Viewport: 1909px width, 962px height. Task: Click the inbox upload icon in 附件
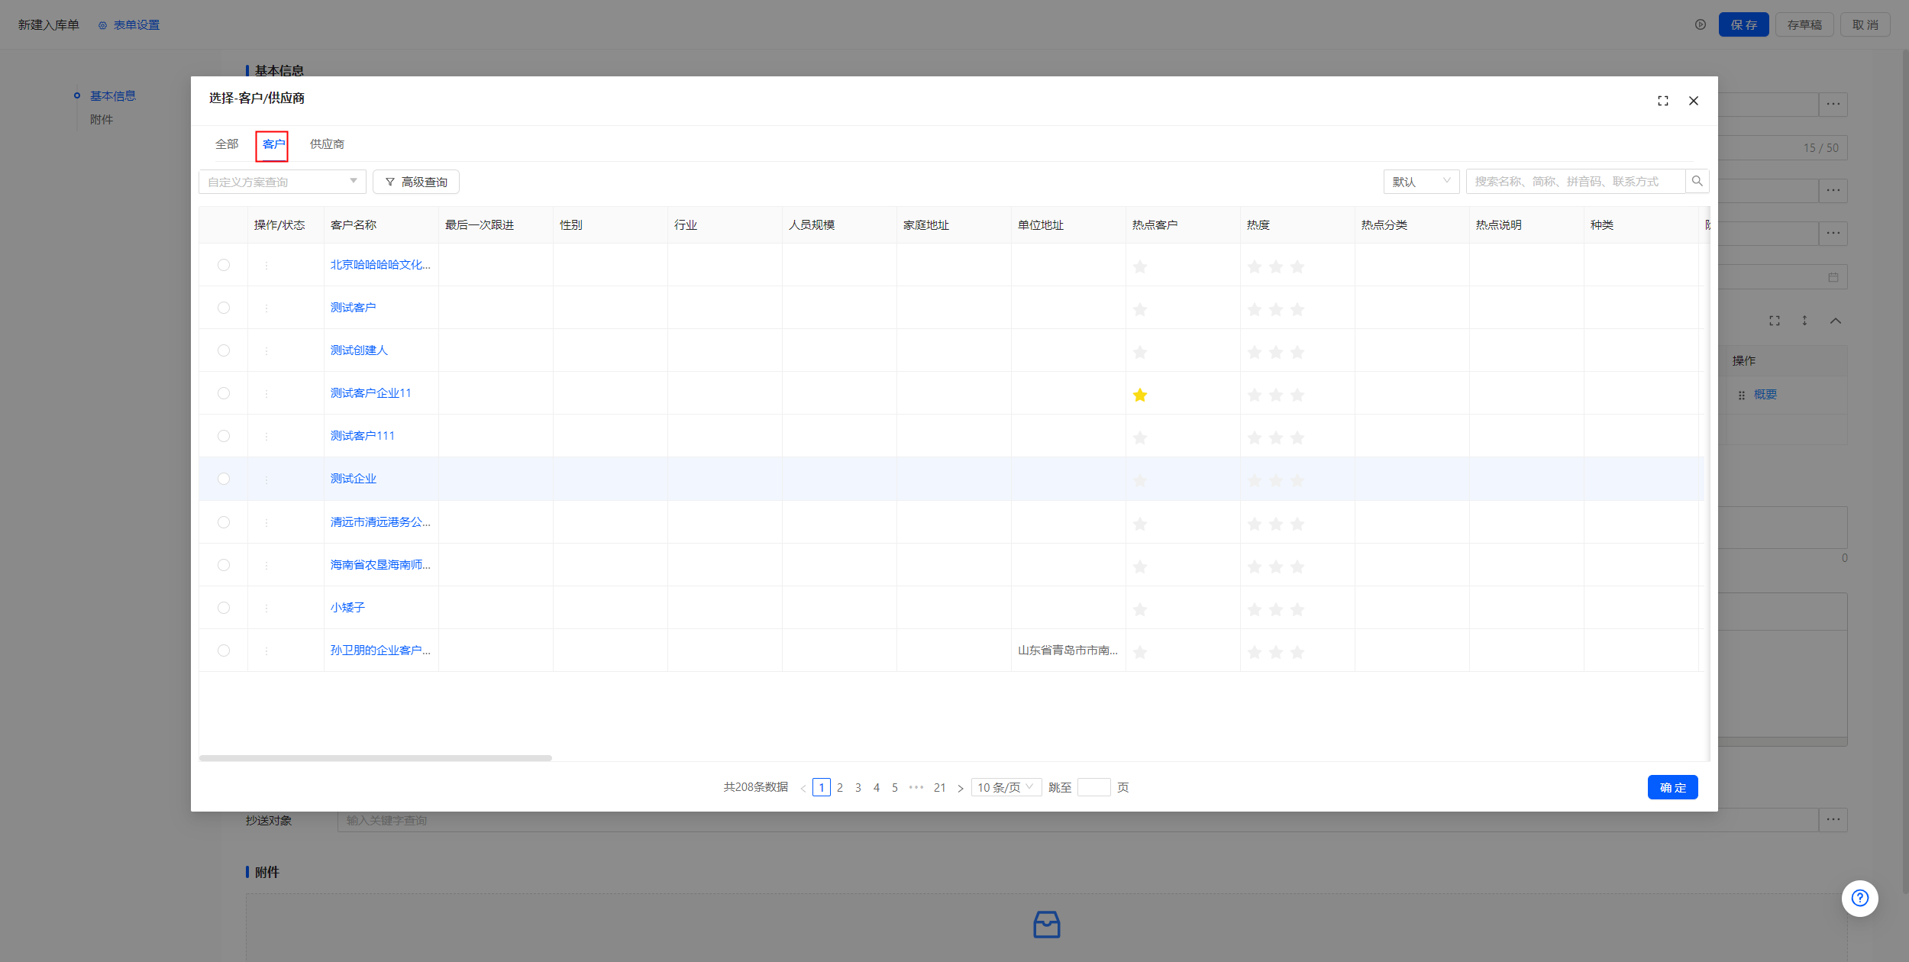(1046, 924)
